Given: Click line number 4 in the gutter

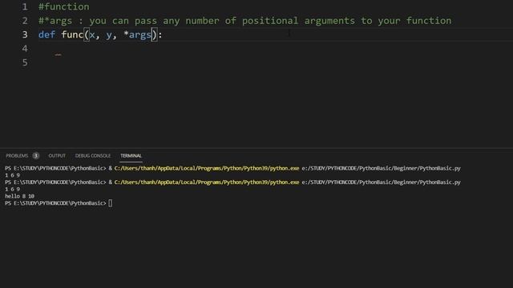Looking at the screenshot, I should 25,49.
